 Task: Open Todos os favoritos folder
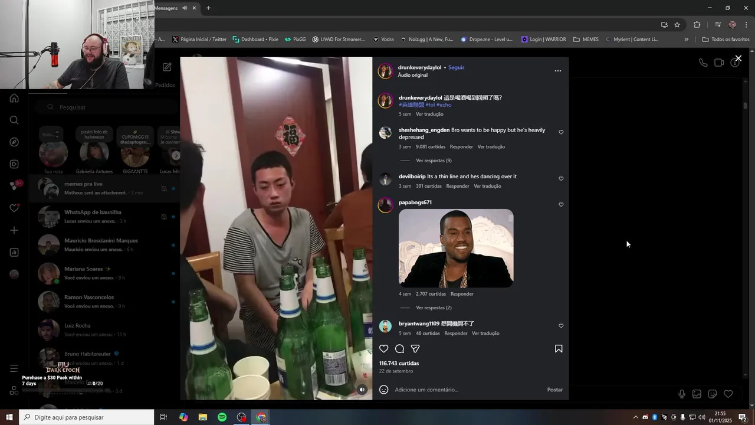coord(726,40)
